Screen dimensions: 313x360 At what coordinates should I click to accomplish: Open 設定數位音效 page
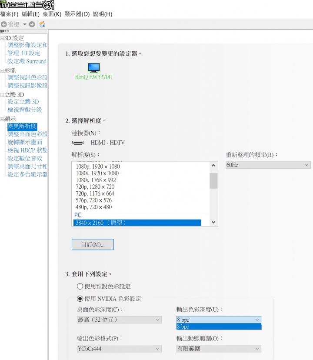tap(25, 158)
